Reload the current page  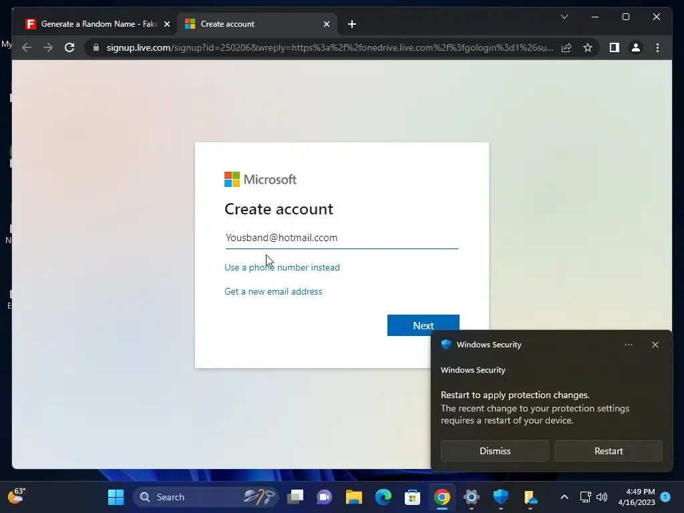(69, 47)
